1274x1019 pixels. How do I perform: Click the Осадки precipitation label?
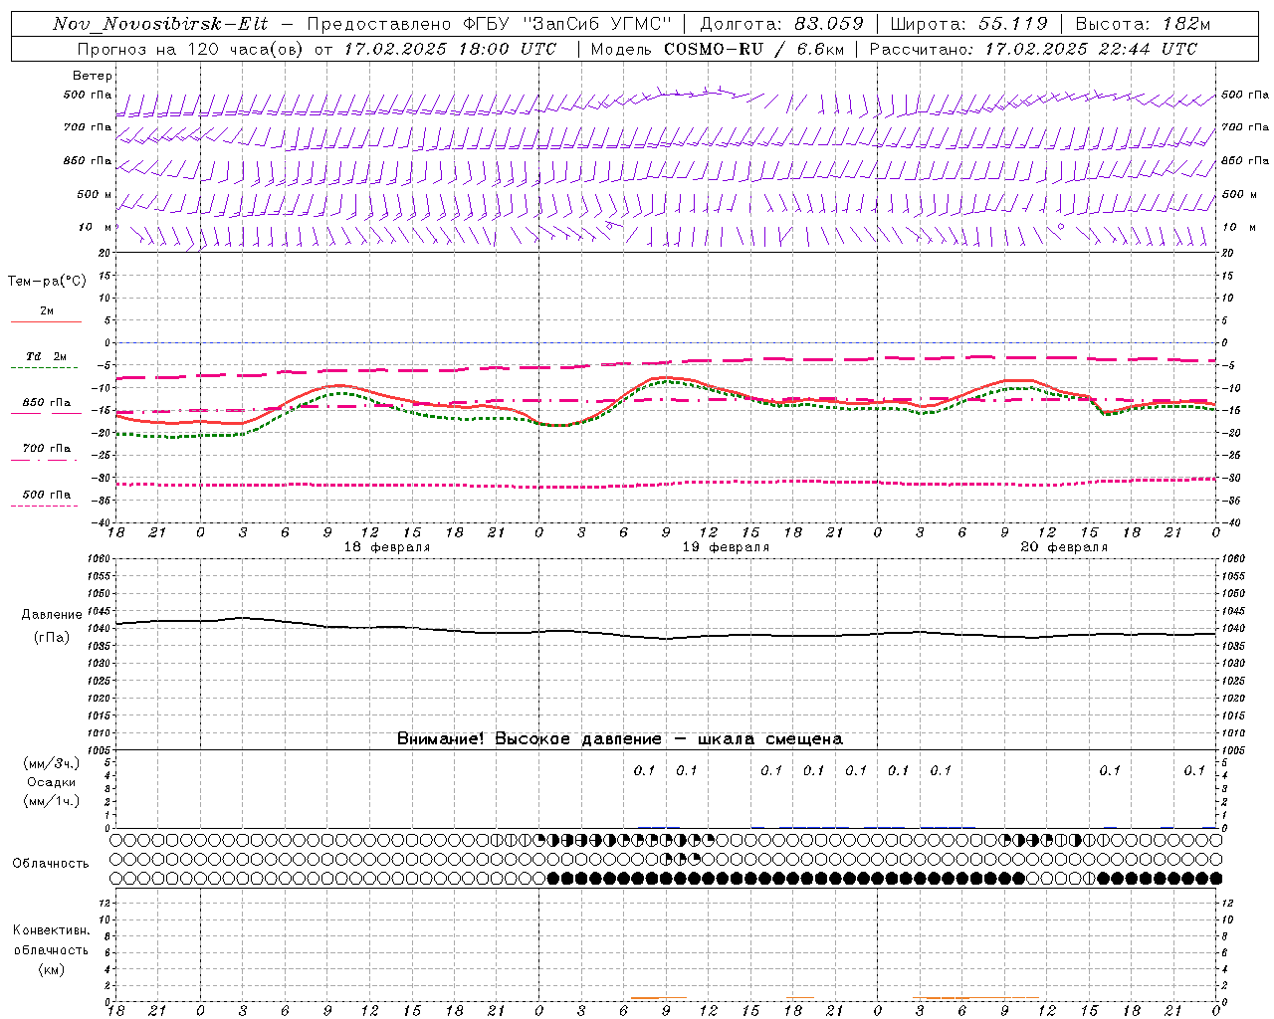tap(52, 782)
